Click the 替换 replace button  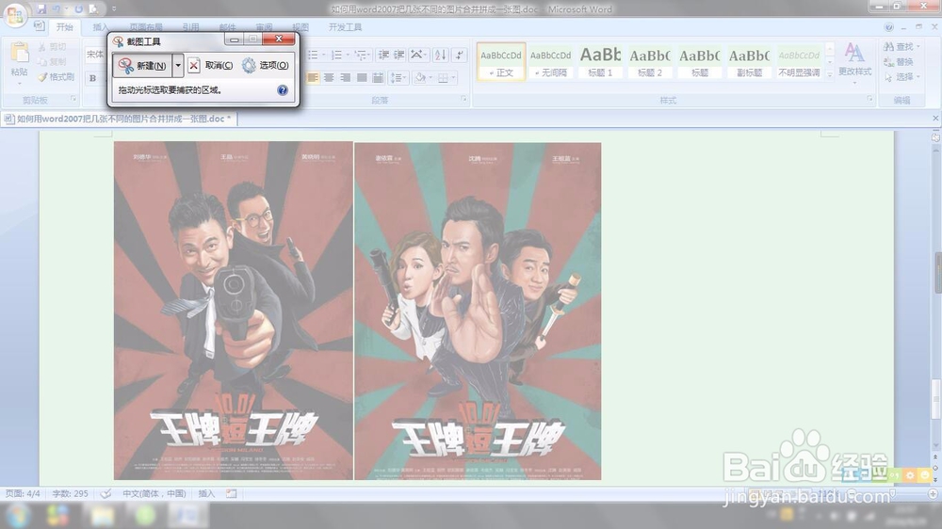(899, 62)
